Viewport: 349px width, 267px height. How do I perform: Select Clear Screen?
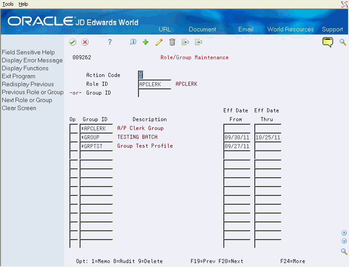[19, 108]
